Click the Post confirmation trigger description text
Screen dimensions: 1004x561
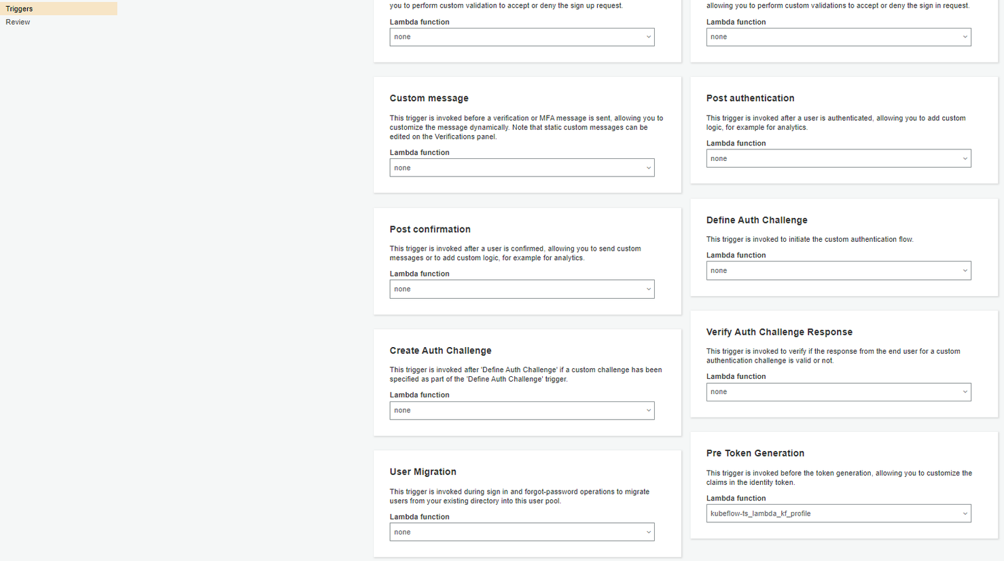[515, 253]
